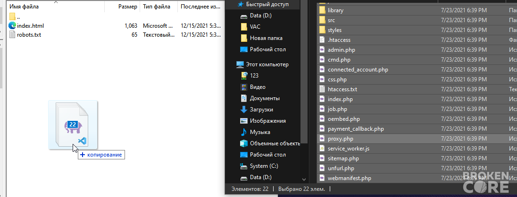Click the Новая папка folder icon
Viewport: 517px width, 197px height.
(244, 38)
